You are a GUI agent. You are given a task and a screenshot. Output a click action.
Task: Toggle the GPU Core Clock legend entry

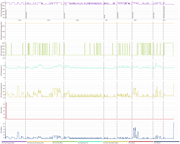pos(57,143)
